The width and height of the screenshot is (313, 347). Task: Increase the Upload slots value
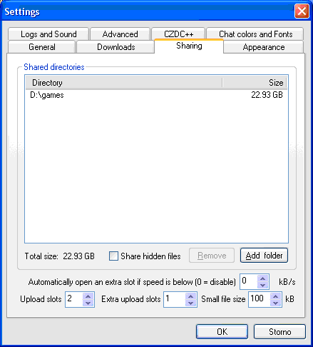point(88,296)
